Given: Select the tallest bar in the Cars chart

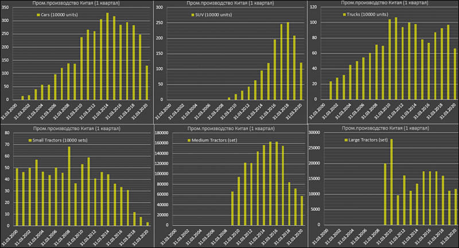Looking at the screenshot, I should (x=107, y=56).
